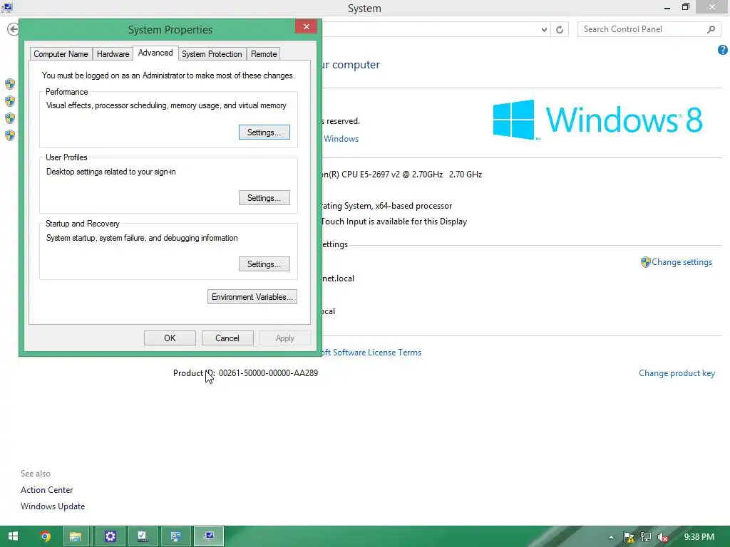The width and height of the screenshot is (730, 547).
Task: Open the Hardware tab
Action: (x=113, y=54)
